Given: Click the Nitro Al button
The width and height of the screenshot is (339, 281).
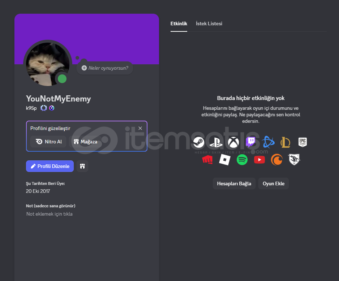Looking at the screenshot, I should click(x=48, y=142).
